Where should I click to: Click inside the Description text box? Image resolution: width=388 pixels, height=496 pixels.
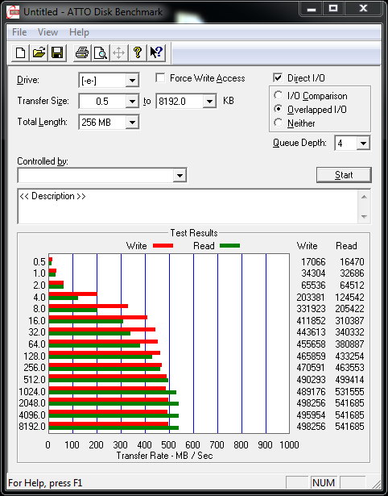click(x=188, y=206)
